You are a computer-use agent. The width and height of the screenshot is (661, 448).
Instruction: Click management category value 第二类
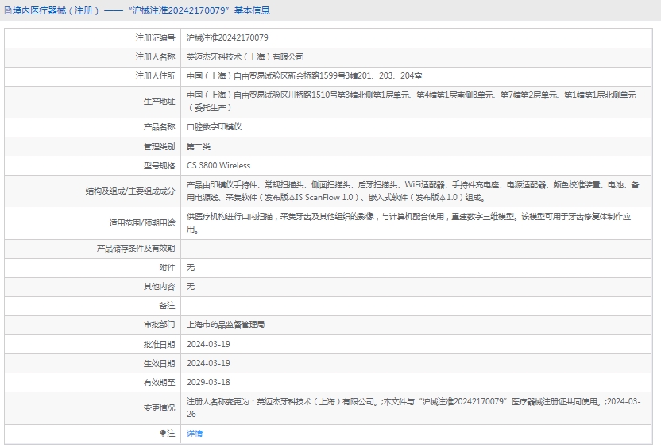coord(199,147)
